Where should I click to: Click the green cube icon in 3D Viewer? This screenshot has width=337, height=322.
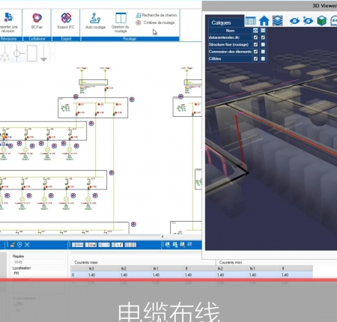322,21
